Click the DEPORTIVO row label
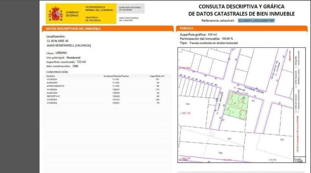 53,96
